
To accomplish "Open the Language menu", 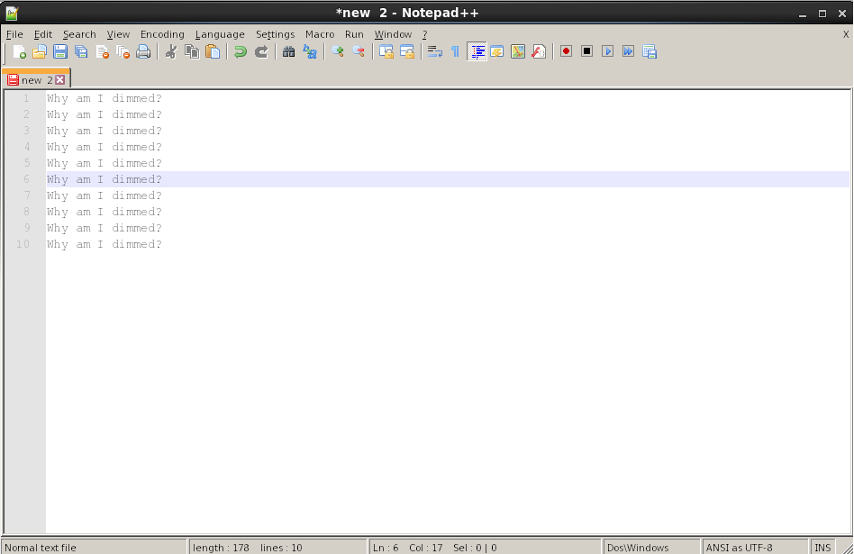I will click(220, 34).
